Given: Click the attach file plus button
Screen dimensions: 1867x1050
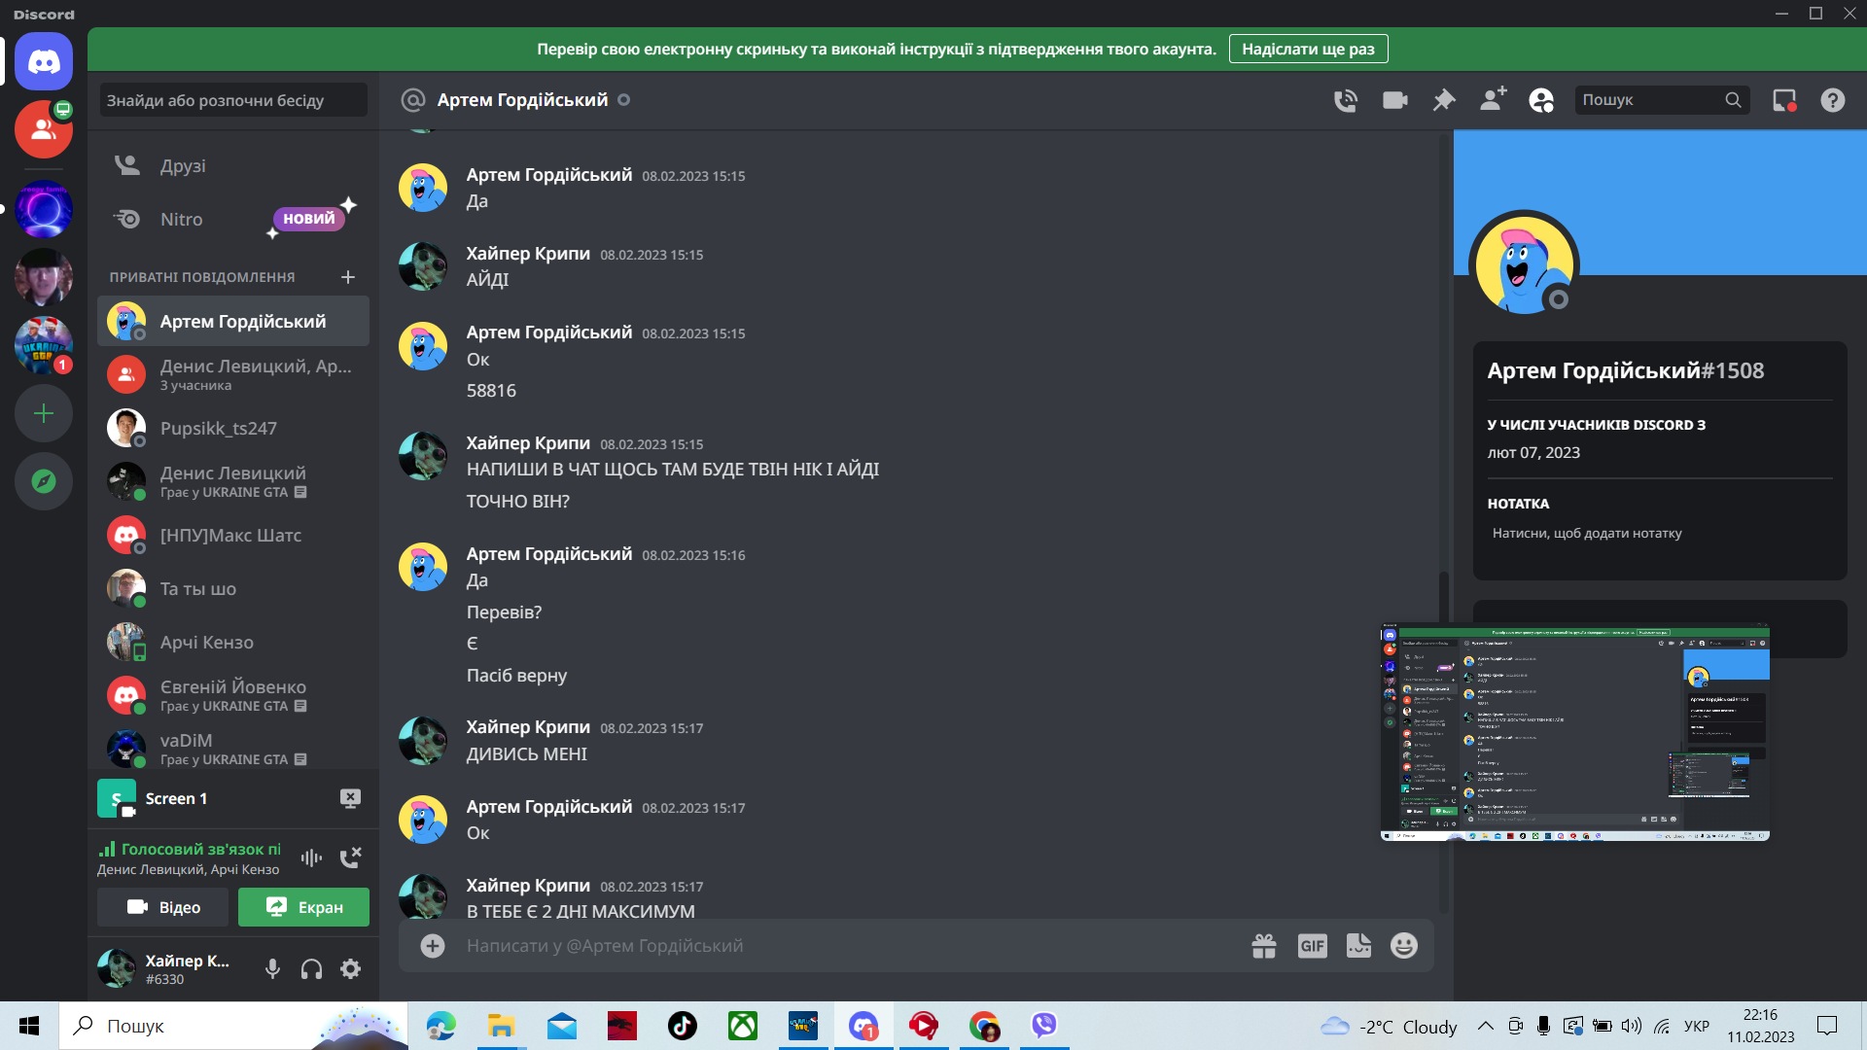Looking at the screenshot, I should pos(433,946).
